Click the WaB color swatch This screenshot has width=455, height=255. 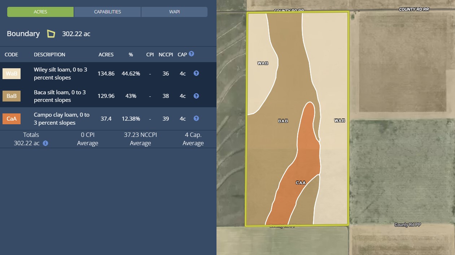click(x=12, y=74)
